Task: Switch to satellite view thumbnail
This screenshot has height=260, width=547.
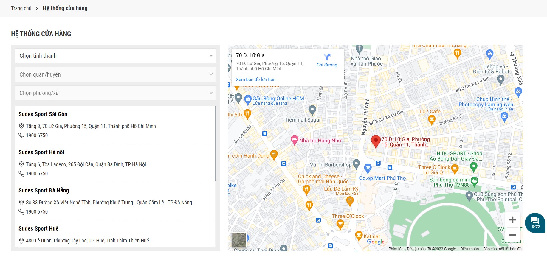Action: [239, 240]
